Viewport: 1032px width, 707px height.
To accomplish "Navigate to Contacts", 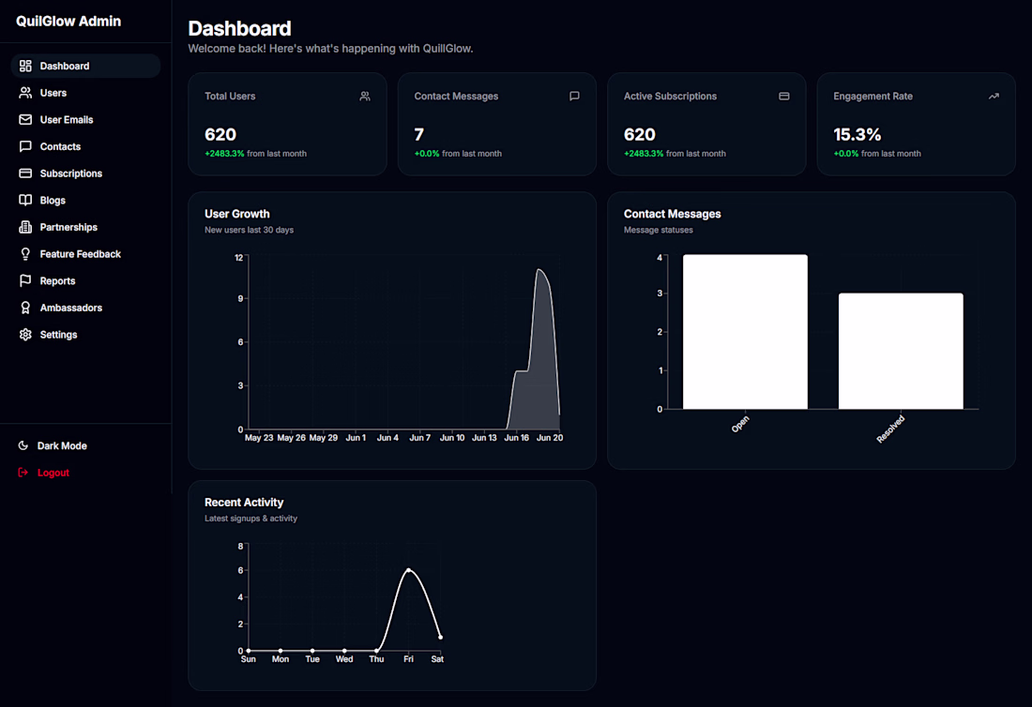I will coord(85,146).
